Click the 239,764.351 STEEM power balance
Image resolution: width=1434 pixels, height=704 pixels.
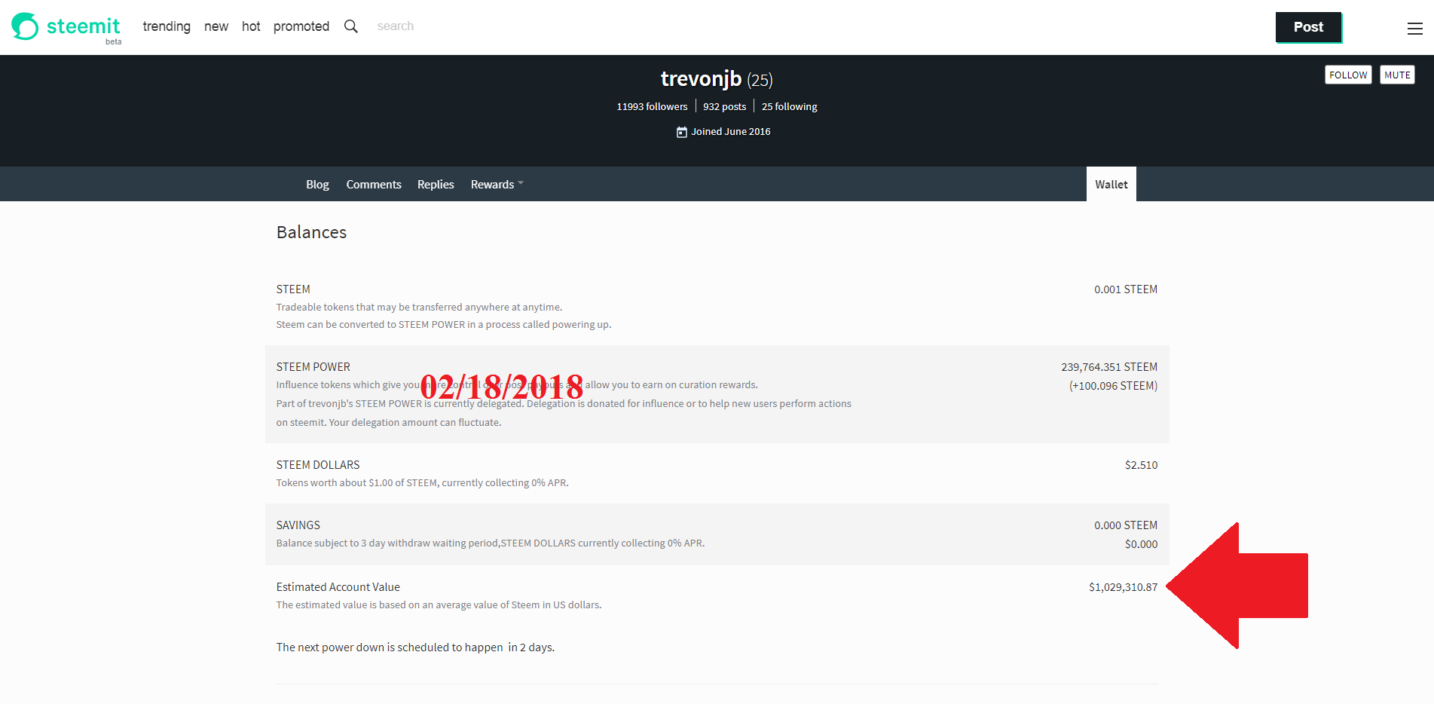(1109, 367)
